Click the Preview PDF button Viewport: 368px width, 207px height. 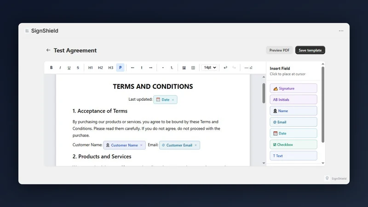tap(279, 50)
